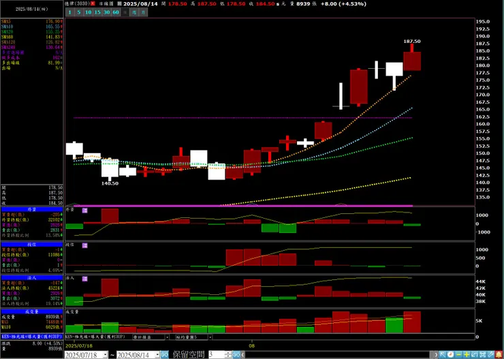Click the purple settings icon in 投信 panel
The height and width of the screenshot is (359, 504).
[x=85, y=245]
